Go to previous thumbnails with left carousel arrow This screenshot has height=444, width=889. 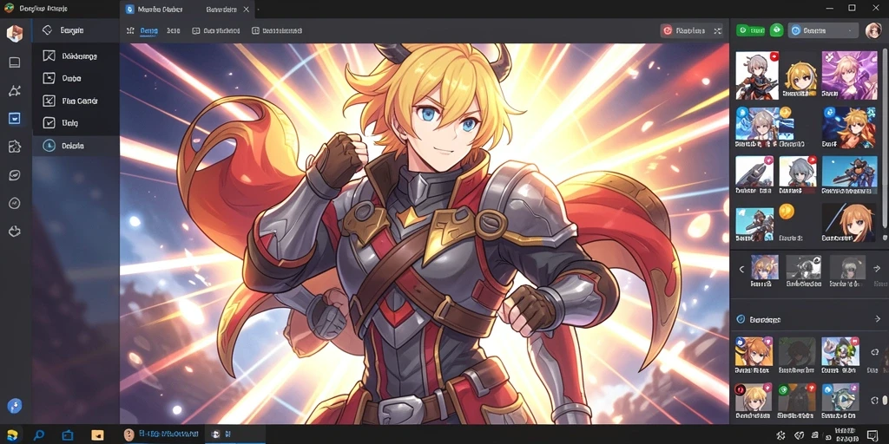point(741,270)
